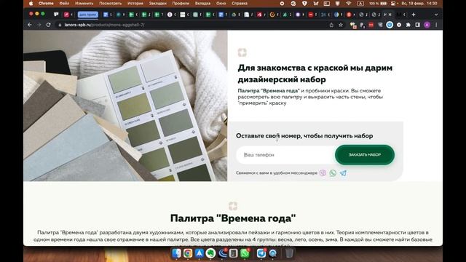Image resolution: width=466 pixels, height=262 pixels.
Task: Click the address bar URL
Action: 105,25
